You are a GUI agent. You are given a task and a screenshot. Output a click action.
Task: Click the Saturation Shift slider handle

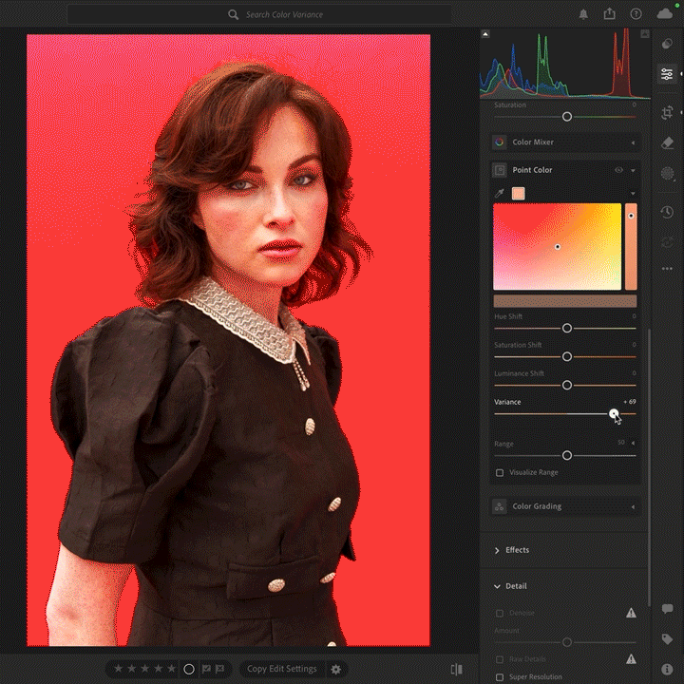pyautogui.click(x=566, y=357)
